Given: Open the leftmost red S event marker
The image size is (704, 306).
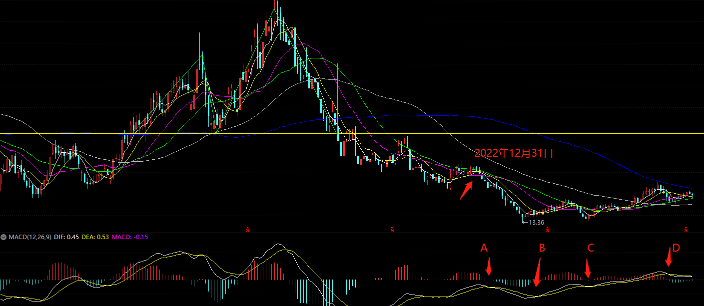Looking at the screenshot, I should point(247,230).
